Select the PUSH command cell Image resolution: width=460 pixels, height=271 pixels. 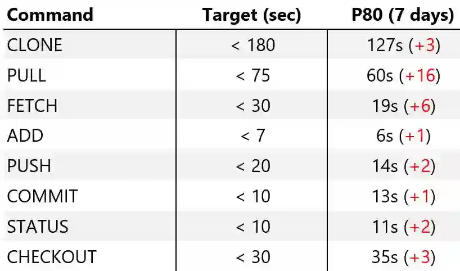(29, 166)
